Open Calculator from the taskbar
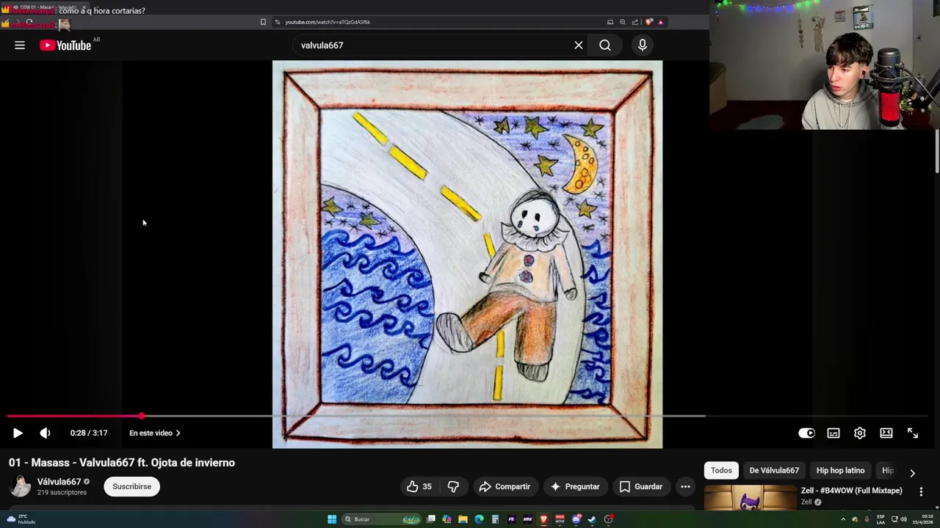The image size is (940, 528). [495, 519]
